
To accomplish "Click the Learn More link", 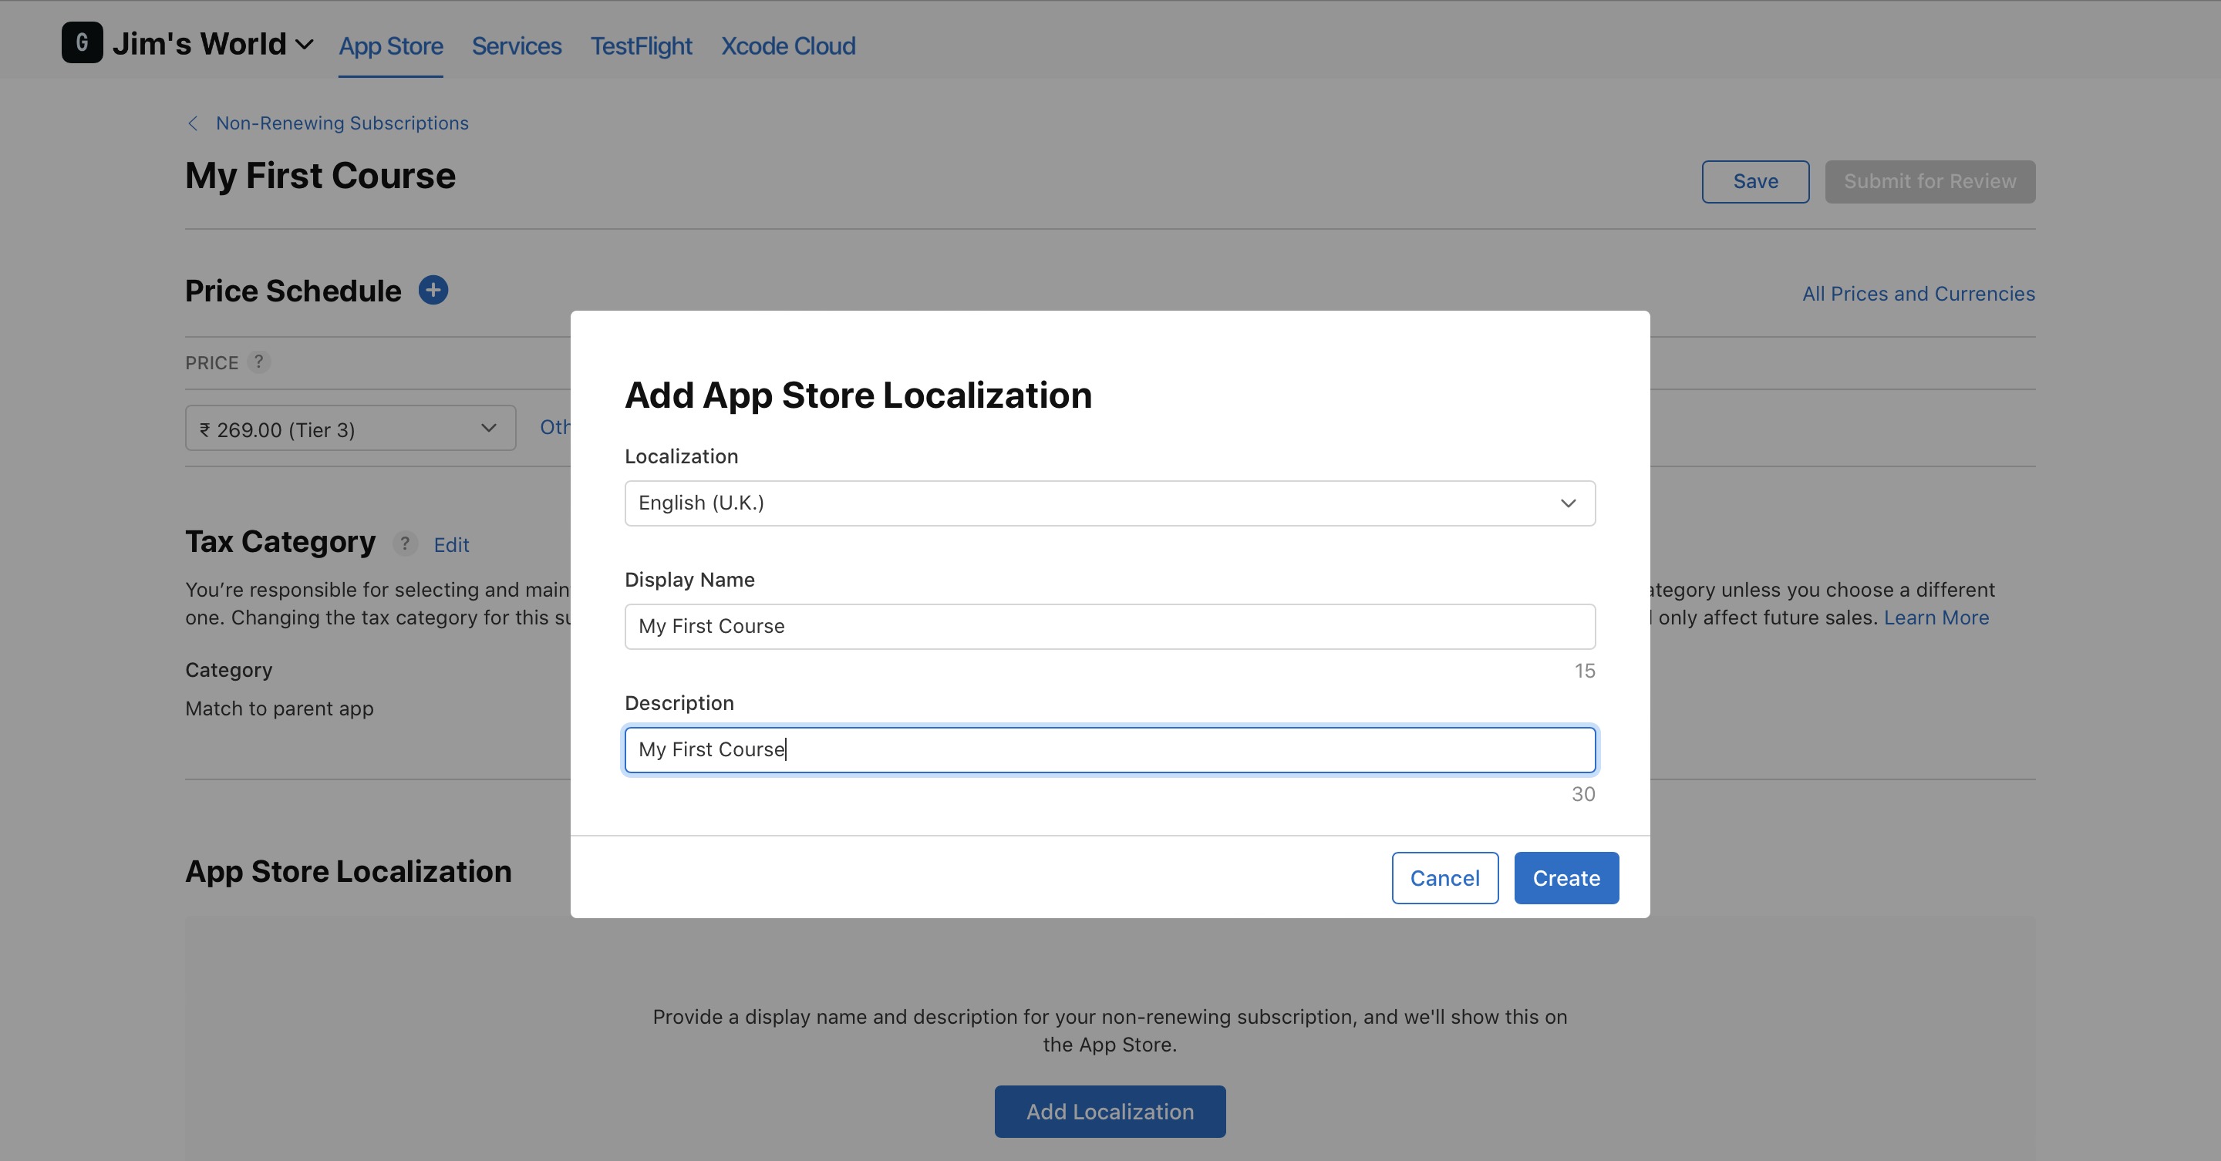I will point(1936,618).
